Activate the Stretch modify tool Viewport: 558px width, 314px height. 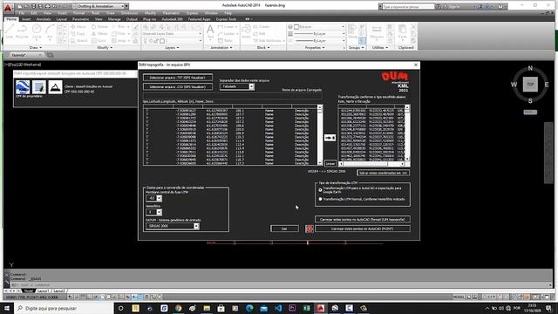point(79,41)
